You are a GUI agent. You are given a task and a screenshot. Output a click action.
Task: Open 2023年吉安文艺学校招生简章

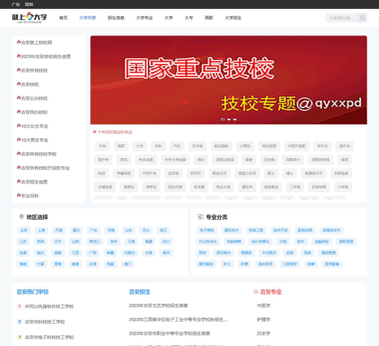click(x=158, y=306)
